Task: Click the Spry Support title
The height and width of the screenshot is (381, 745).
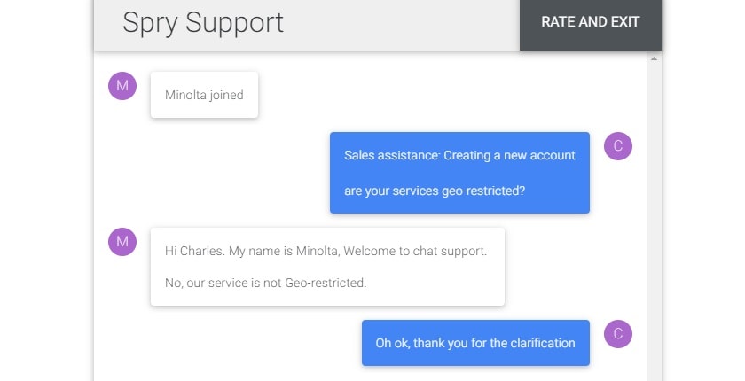Action: click(203, 23)
